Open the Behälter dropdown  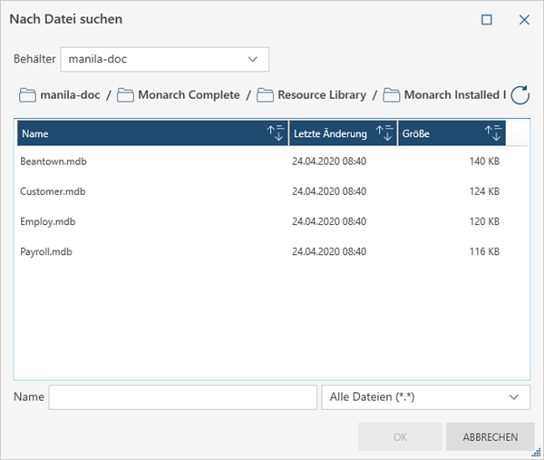(252, 60)
